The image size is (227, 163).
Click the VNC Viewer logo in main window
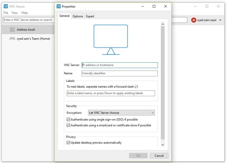click(x=6, y=6)
